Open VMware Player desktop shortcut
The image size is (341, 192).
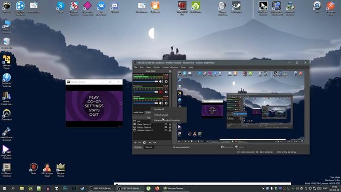coord(6,62)
